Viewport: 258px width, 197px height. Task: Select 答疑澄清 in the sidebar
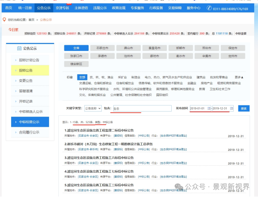pyautogui.click(x=30, y=91)
